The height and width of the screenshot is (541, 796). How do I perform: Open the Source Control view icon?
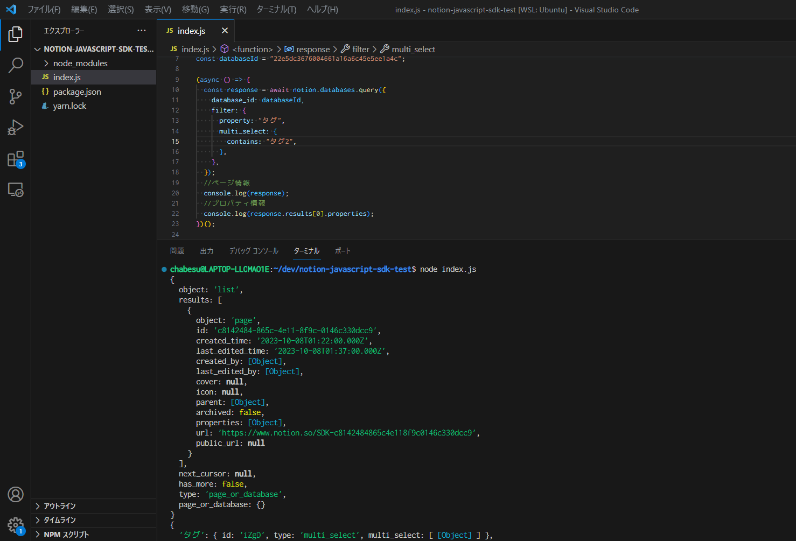(x=16, y=96)
